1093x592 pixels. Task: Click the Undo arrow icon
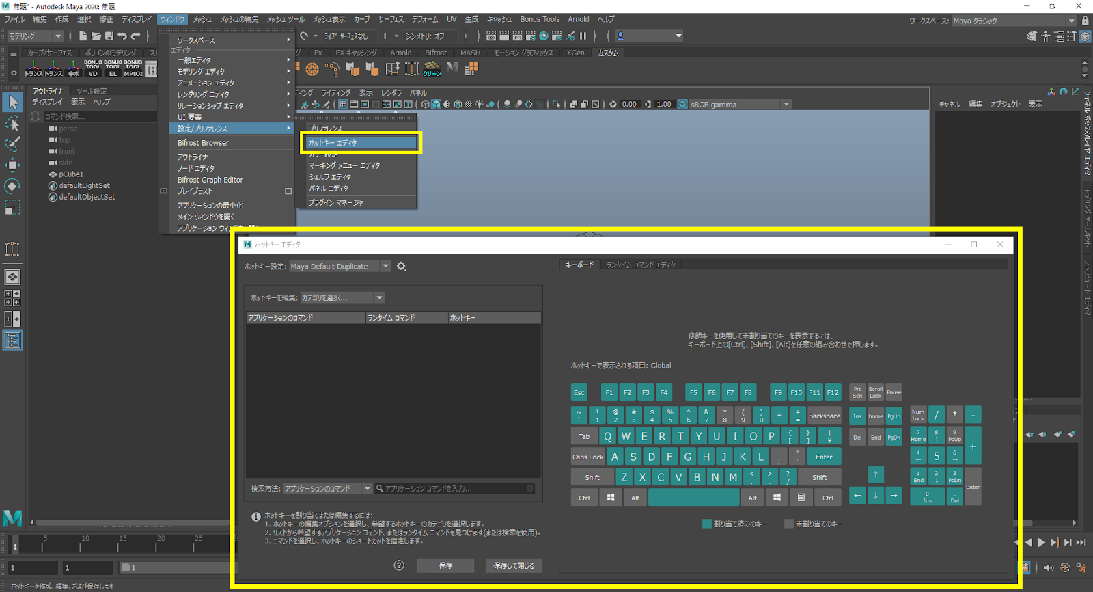pyautogui.click(x=122, y=36)
